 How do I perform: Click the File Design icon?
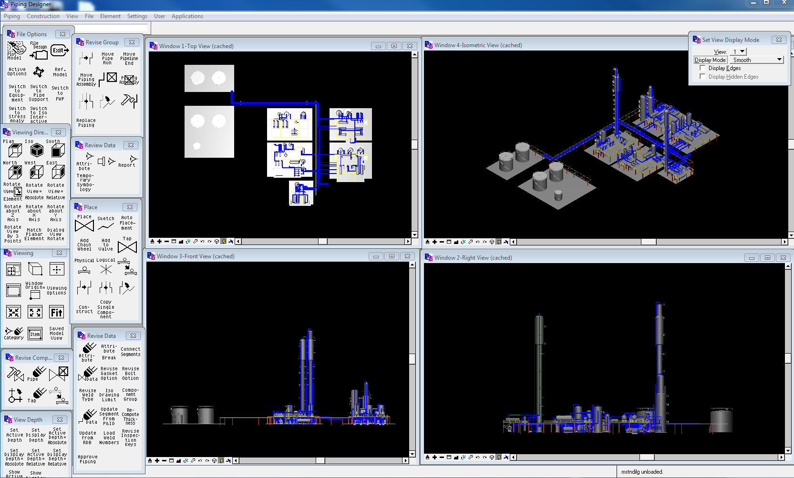click(39, 50)
